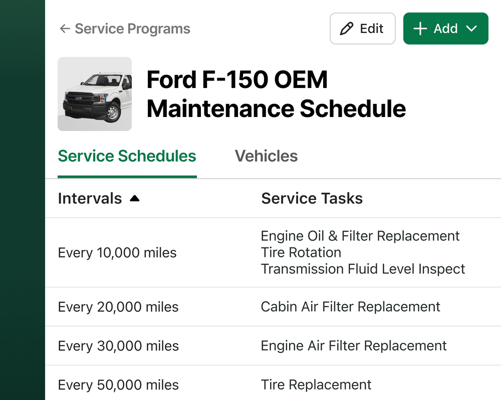Image resolution: width=501 pixels, height=400 pixels.
Task: Click the Ford F-150 truck thumbnail
Action: [95, 94]
